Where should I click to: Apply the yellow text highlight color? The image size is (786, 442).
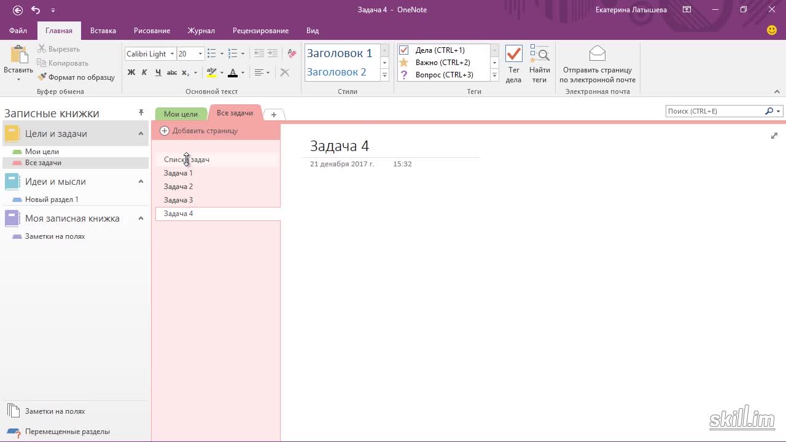[212, 72]
